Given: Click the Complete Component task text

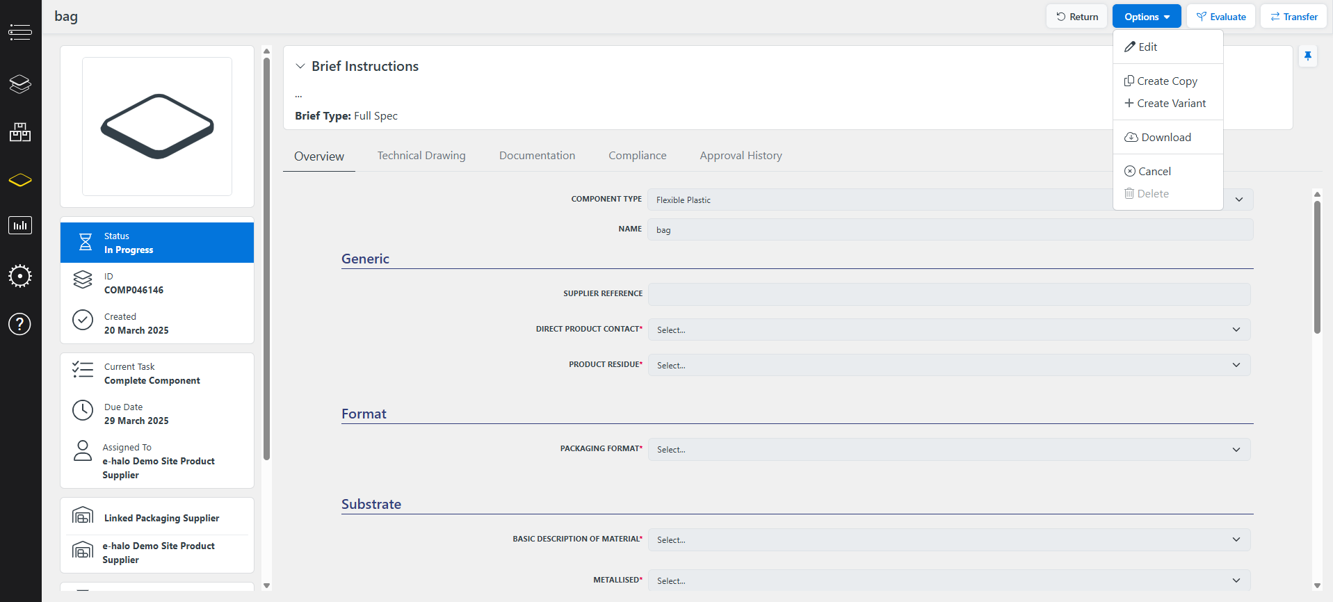Looking at the screenshot, I should (x=152, y=380).
